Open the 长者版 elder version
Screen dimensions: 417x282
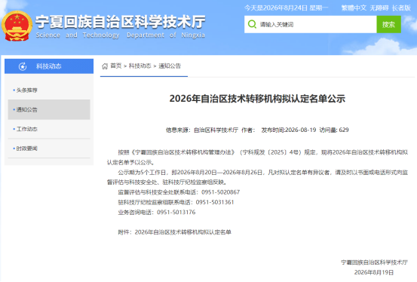(401, 8)
